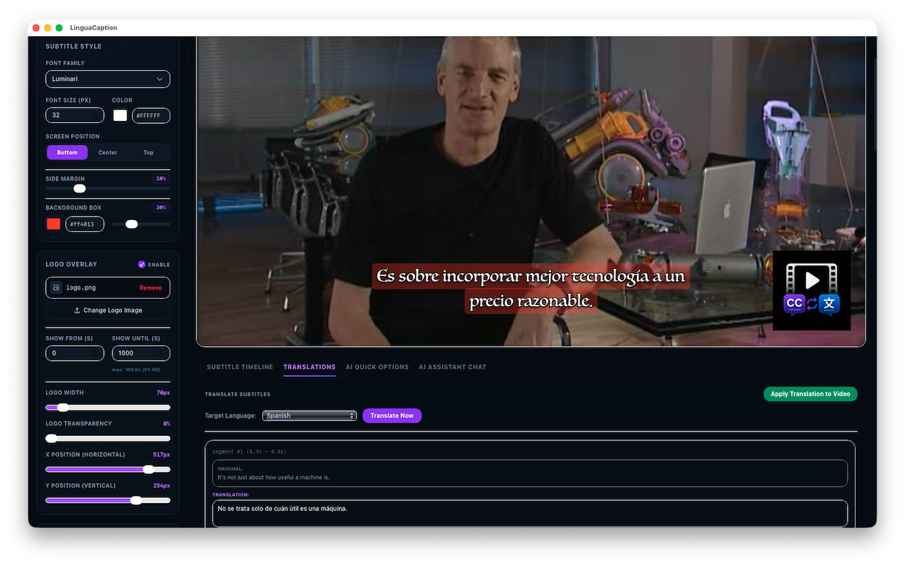Click the white font color swatch
905x566 pixels.
120,115
